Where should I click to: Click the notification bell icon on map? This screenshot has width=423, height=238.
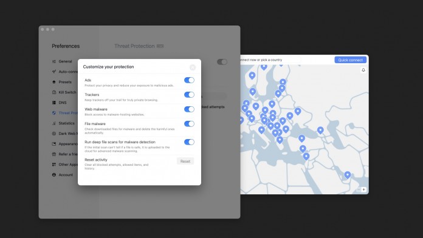click(x=363, y=70)
